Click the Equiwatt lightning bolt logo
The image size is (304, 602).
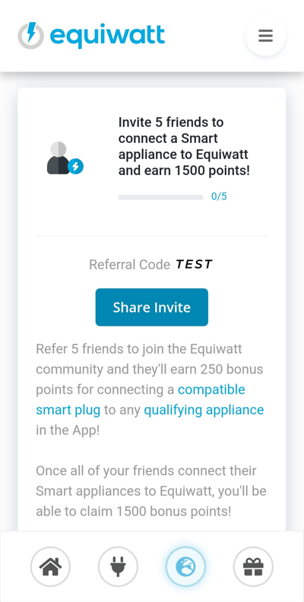pyautogui.click(x=30, y=36)
